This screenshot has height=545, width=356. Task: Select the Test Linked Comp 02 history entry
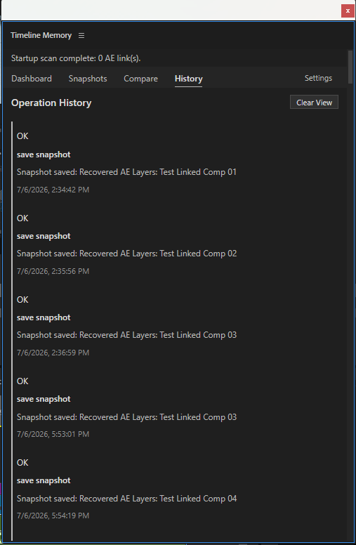tap(126, 244)
